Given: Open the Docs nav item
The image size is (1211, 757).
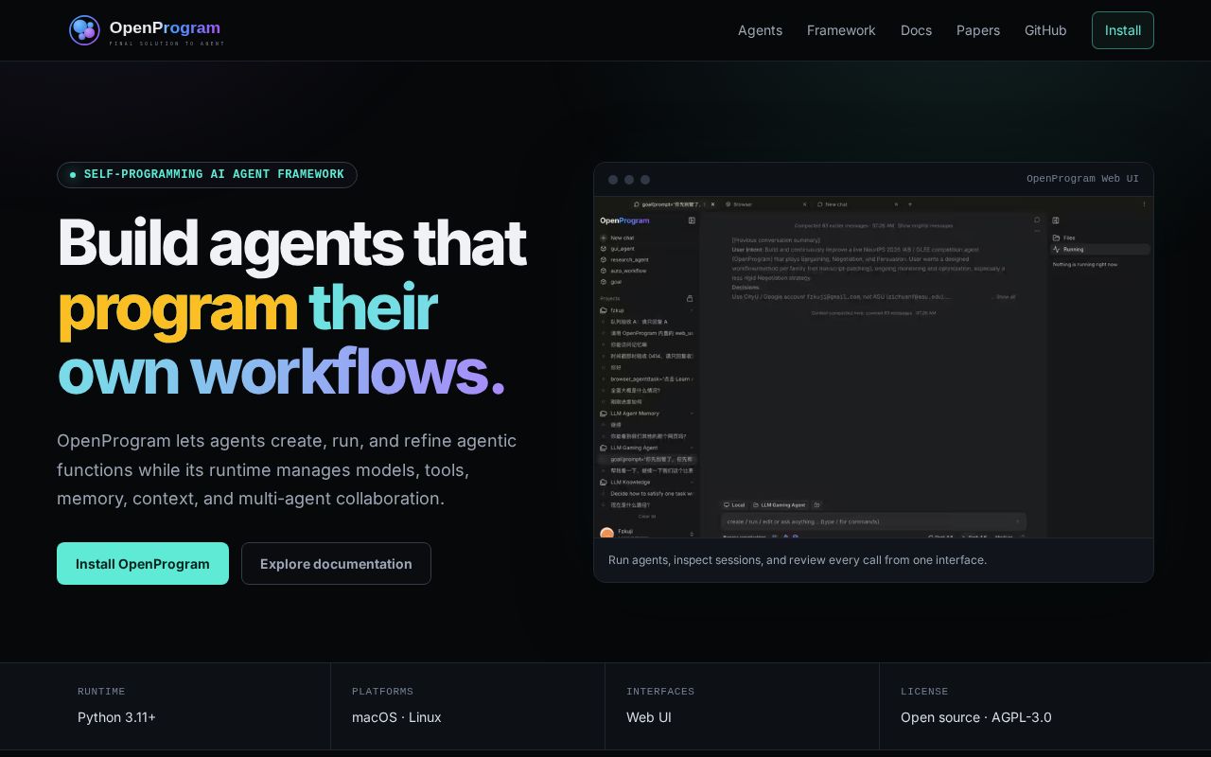Looking at the screenshot, I should tap(916, 30).
